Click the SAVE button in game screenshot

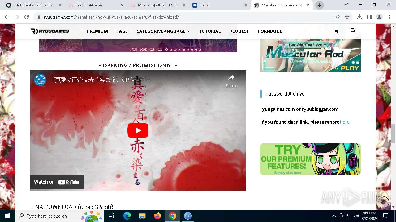pos(133,50)
